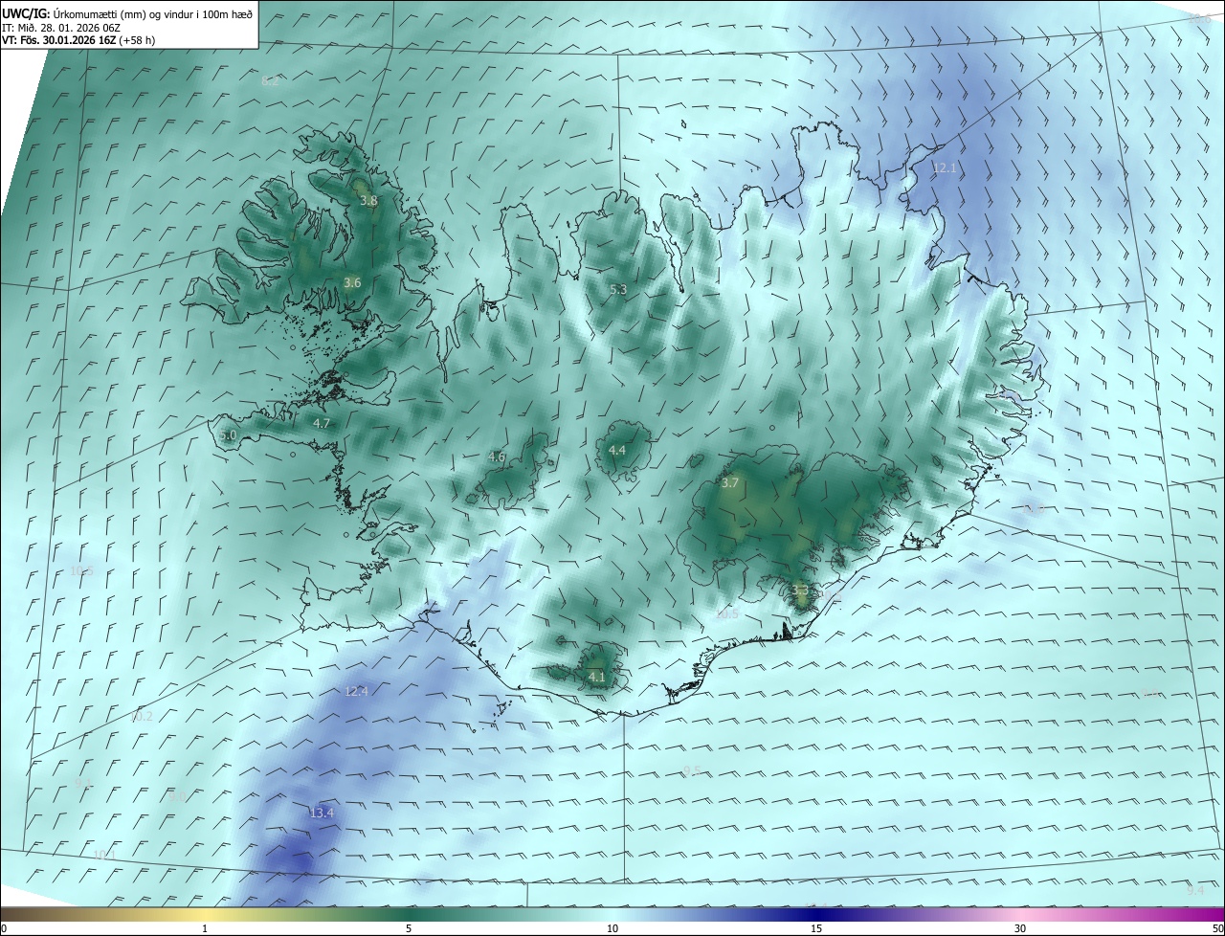Click the colorbar tick label '10'
This screenshot has width=1225, height=936.
(612, 928)
